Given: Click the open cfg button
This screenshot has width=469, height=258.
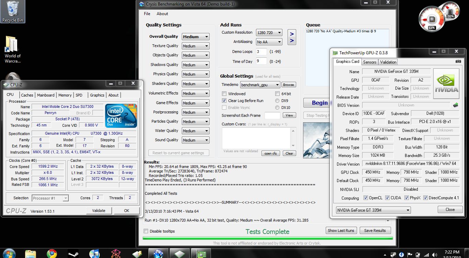Looking at the screenshot, I should pyautogui.click(x=271, y=154).
